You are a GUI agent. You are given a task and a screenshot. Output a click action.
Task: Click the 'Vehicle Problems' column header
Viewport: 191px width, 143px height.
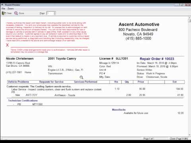coord(18,82)
